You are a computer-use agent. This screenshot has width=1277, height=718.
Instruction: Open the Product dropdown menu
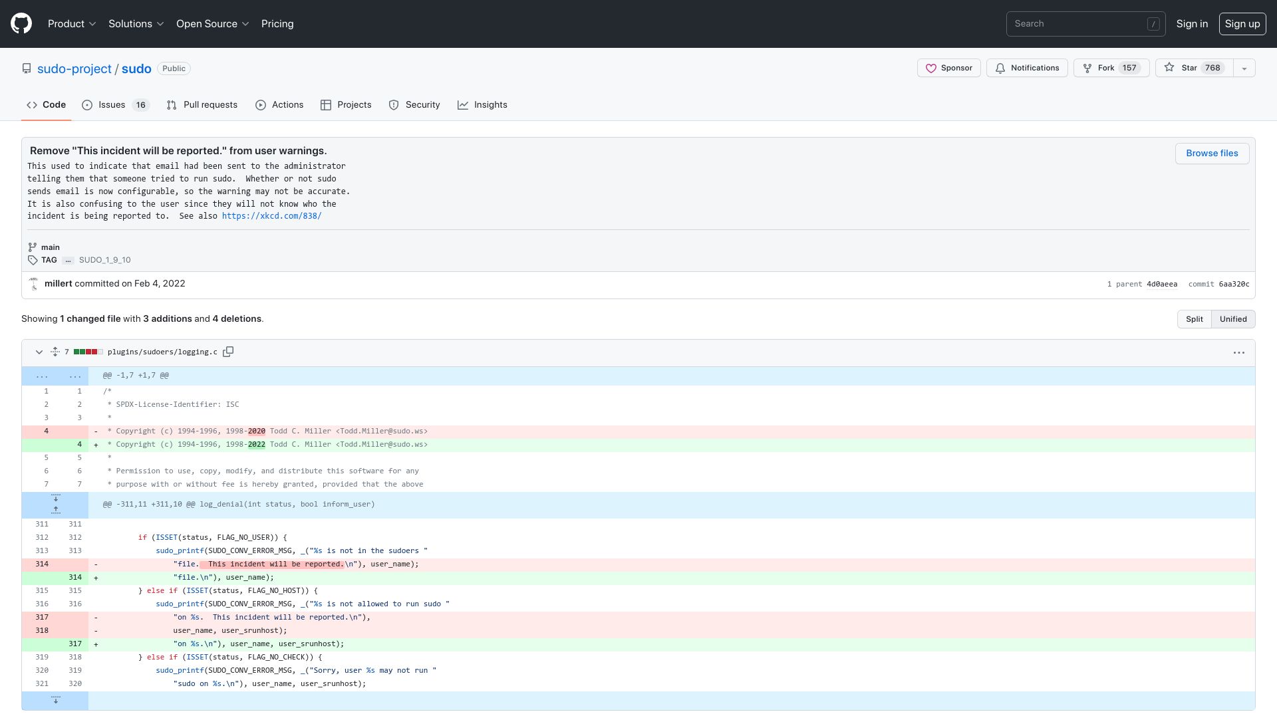pyautogui.click(x=72, y=24)
